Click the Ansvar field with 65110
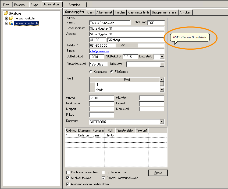Screen dimensions: 228x189 [x=101, y=98]
